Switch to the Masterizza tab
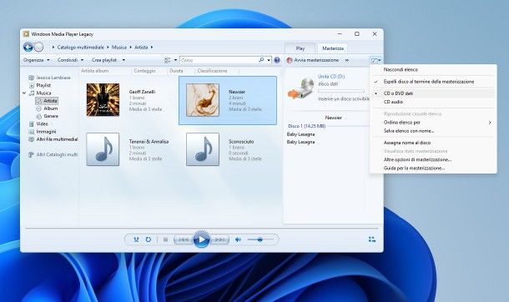Screen dimensions: 509x302 point(333,48)
